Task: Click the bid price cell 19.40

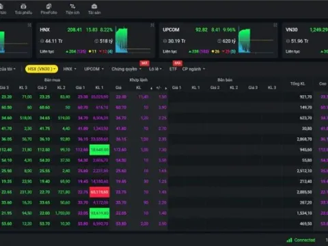Action: coord(44,181)
